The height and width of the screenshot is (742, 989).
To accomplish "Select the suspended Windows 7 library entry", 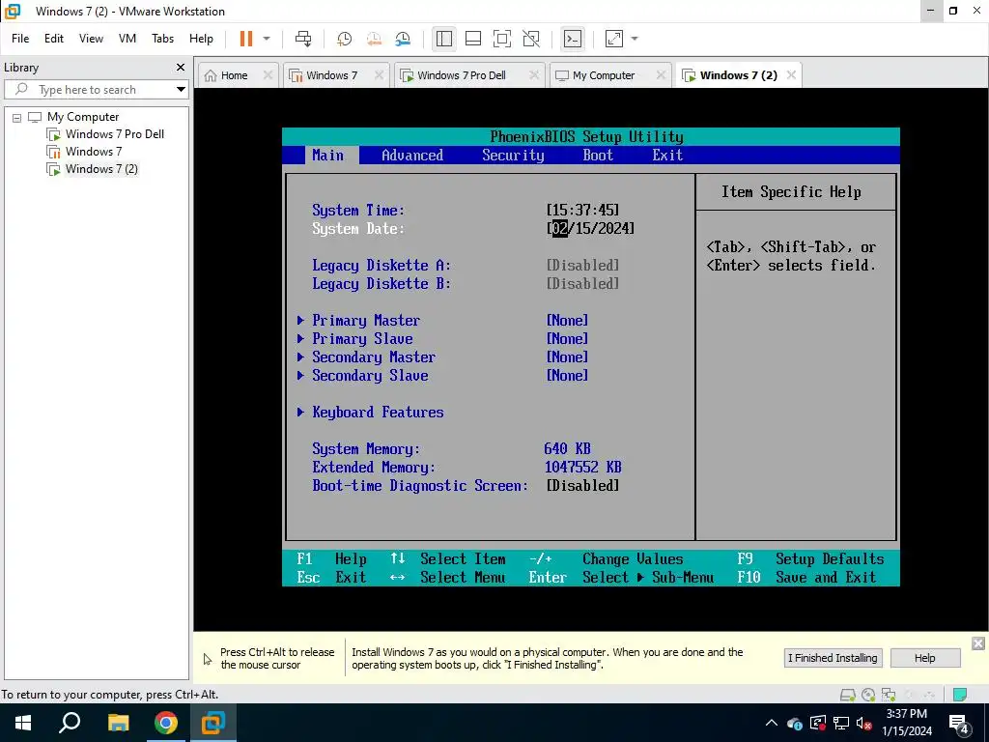I will click(x=94, y=152).
